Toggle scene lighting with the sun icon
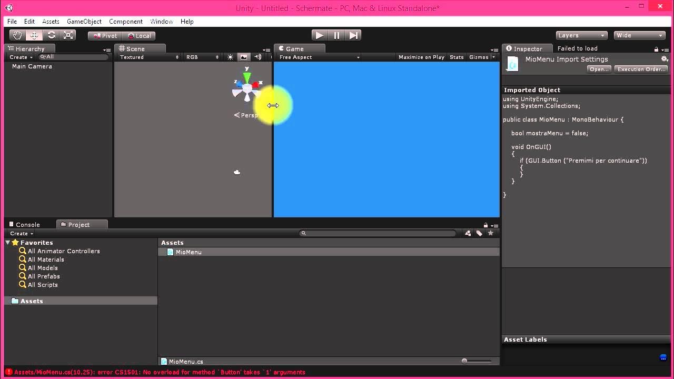 tap(230, 57)
